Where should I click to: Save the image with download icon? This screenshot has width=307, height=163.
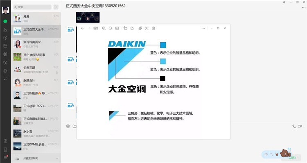click(x=153, y=28)
